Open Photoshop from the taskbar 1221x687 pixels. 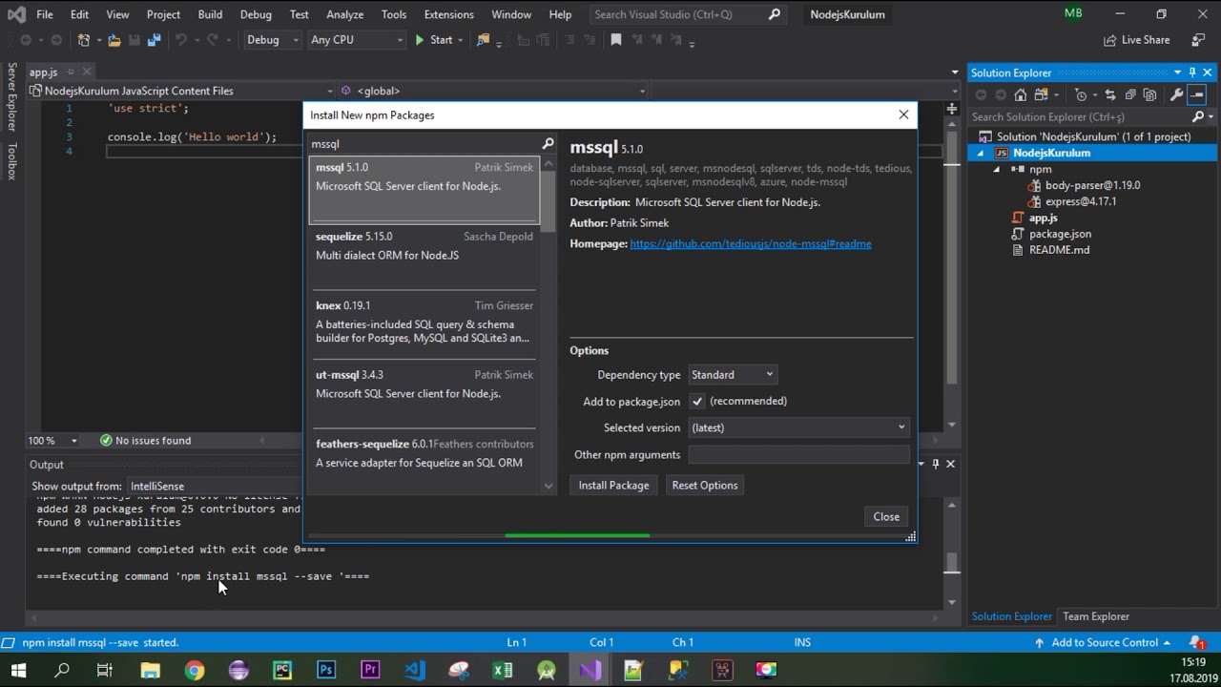pyautogui.click(x=326, y=670)
